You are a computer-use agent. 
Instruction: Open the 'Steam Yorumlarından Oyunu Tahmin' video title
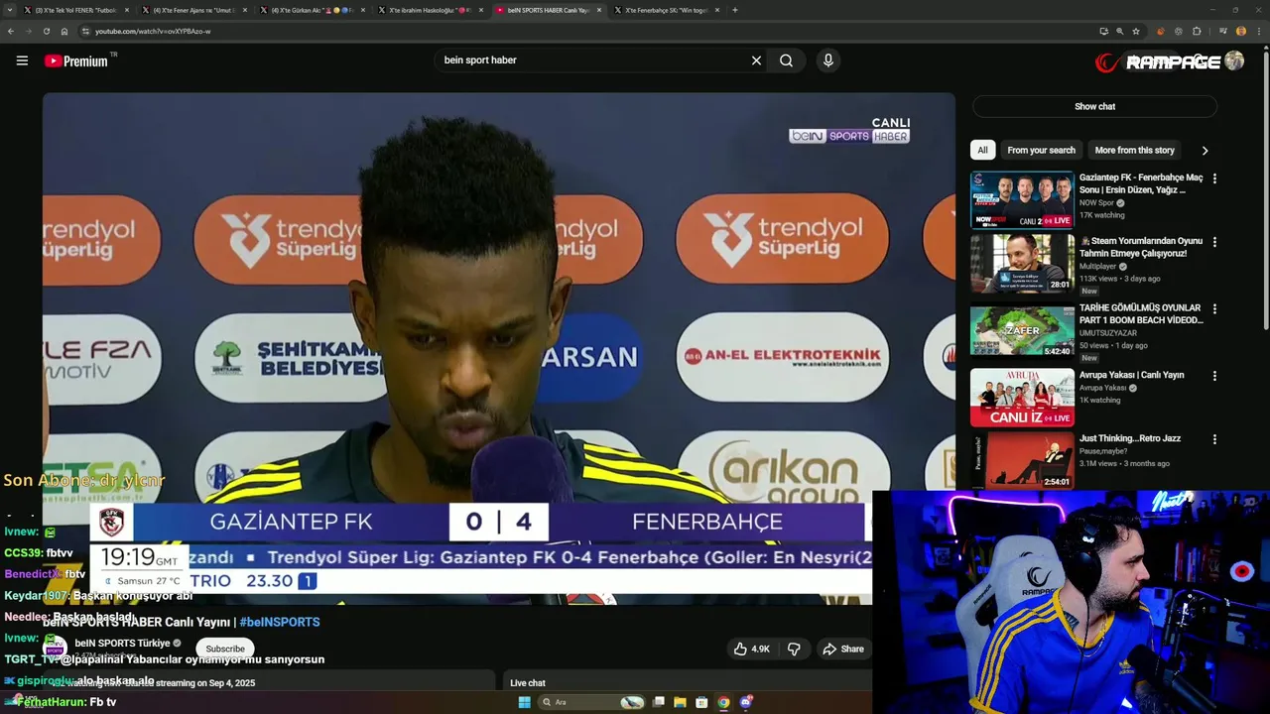(x=1141, y=247)
